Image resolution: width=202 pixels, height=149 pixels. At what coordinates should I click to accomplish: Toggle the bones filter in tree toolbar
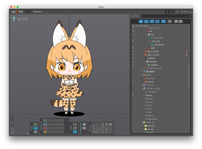coord(141,21)
